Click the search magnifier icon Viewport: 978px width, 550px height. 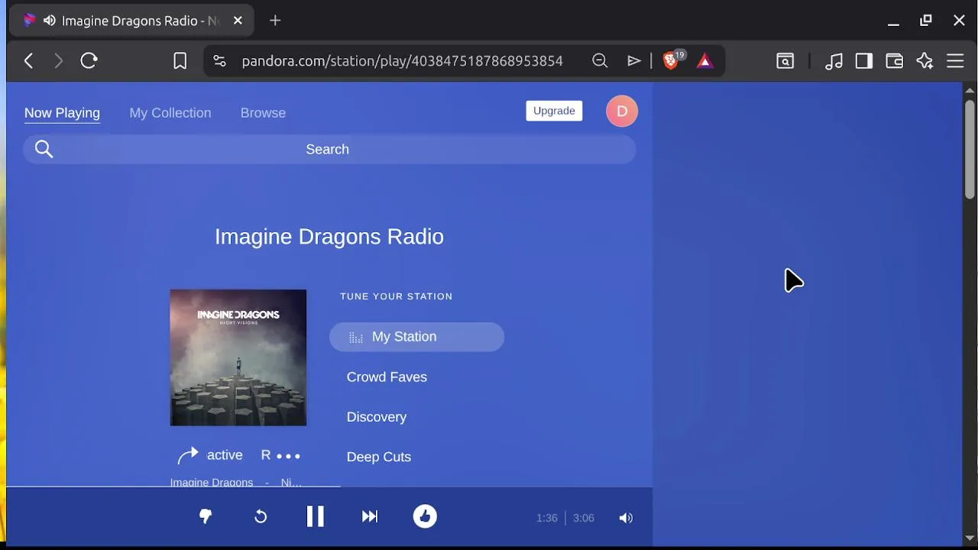click(44, 150)
